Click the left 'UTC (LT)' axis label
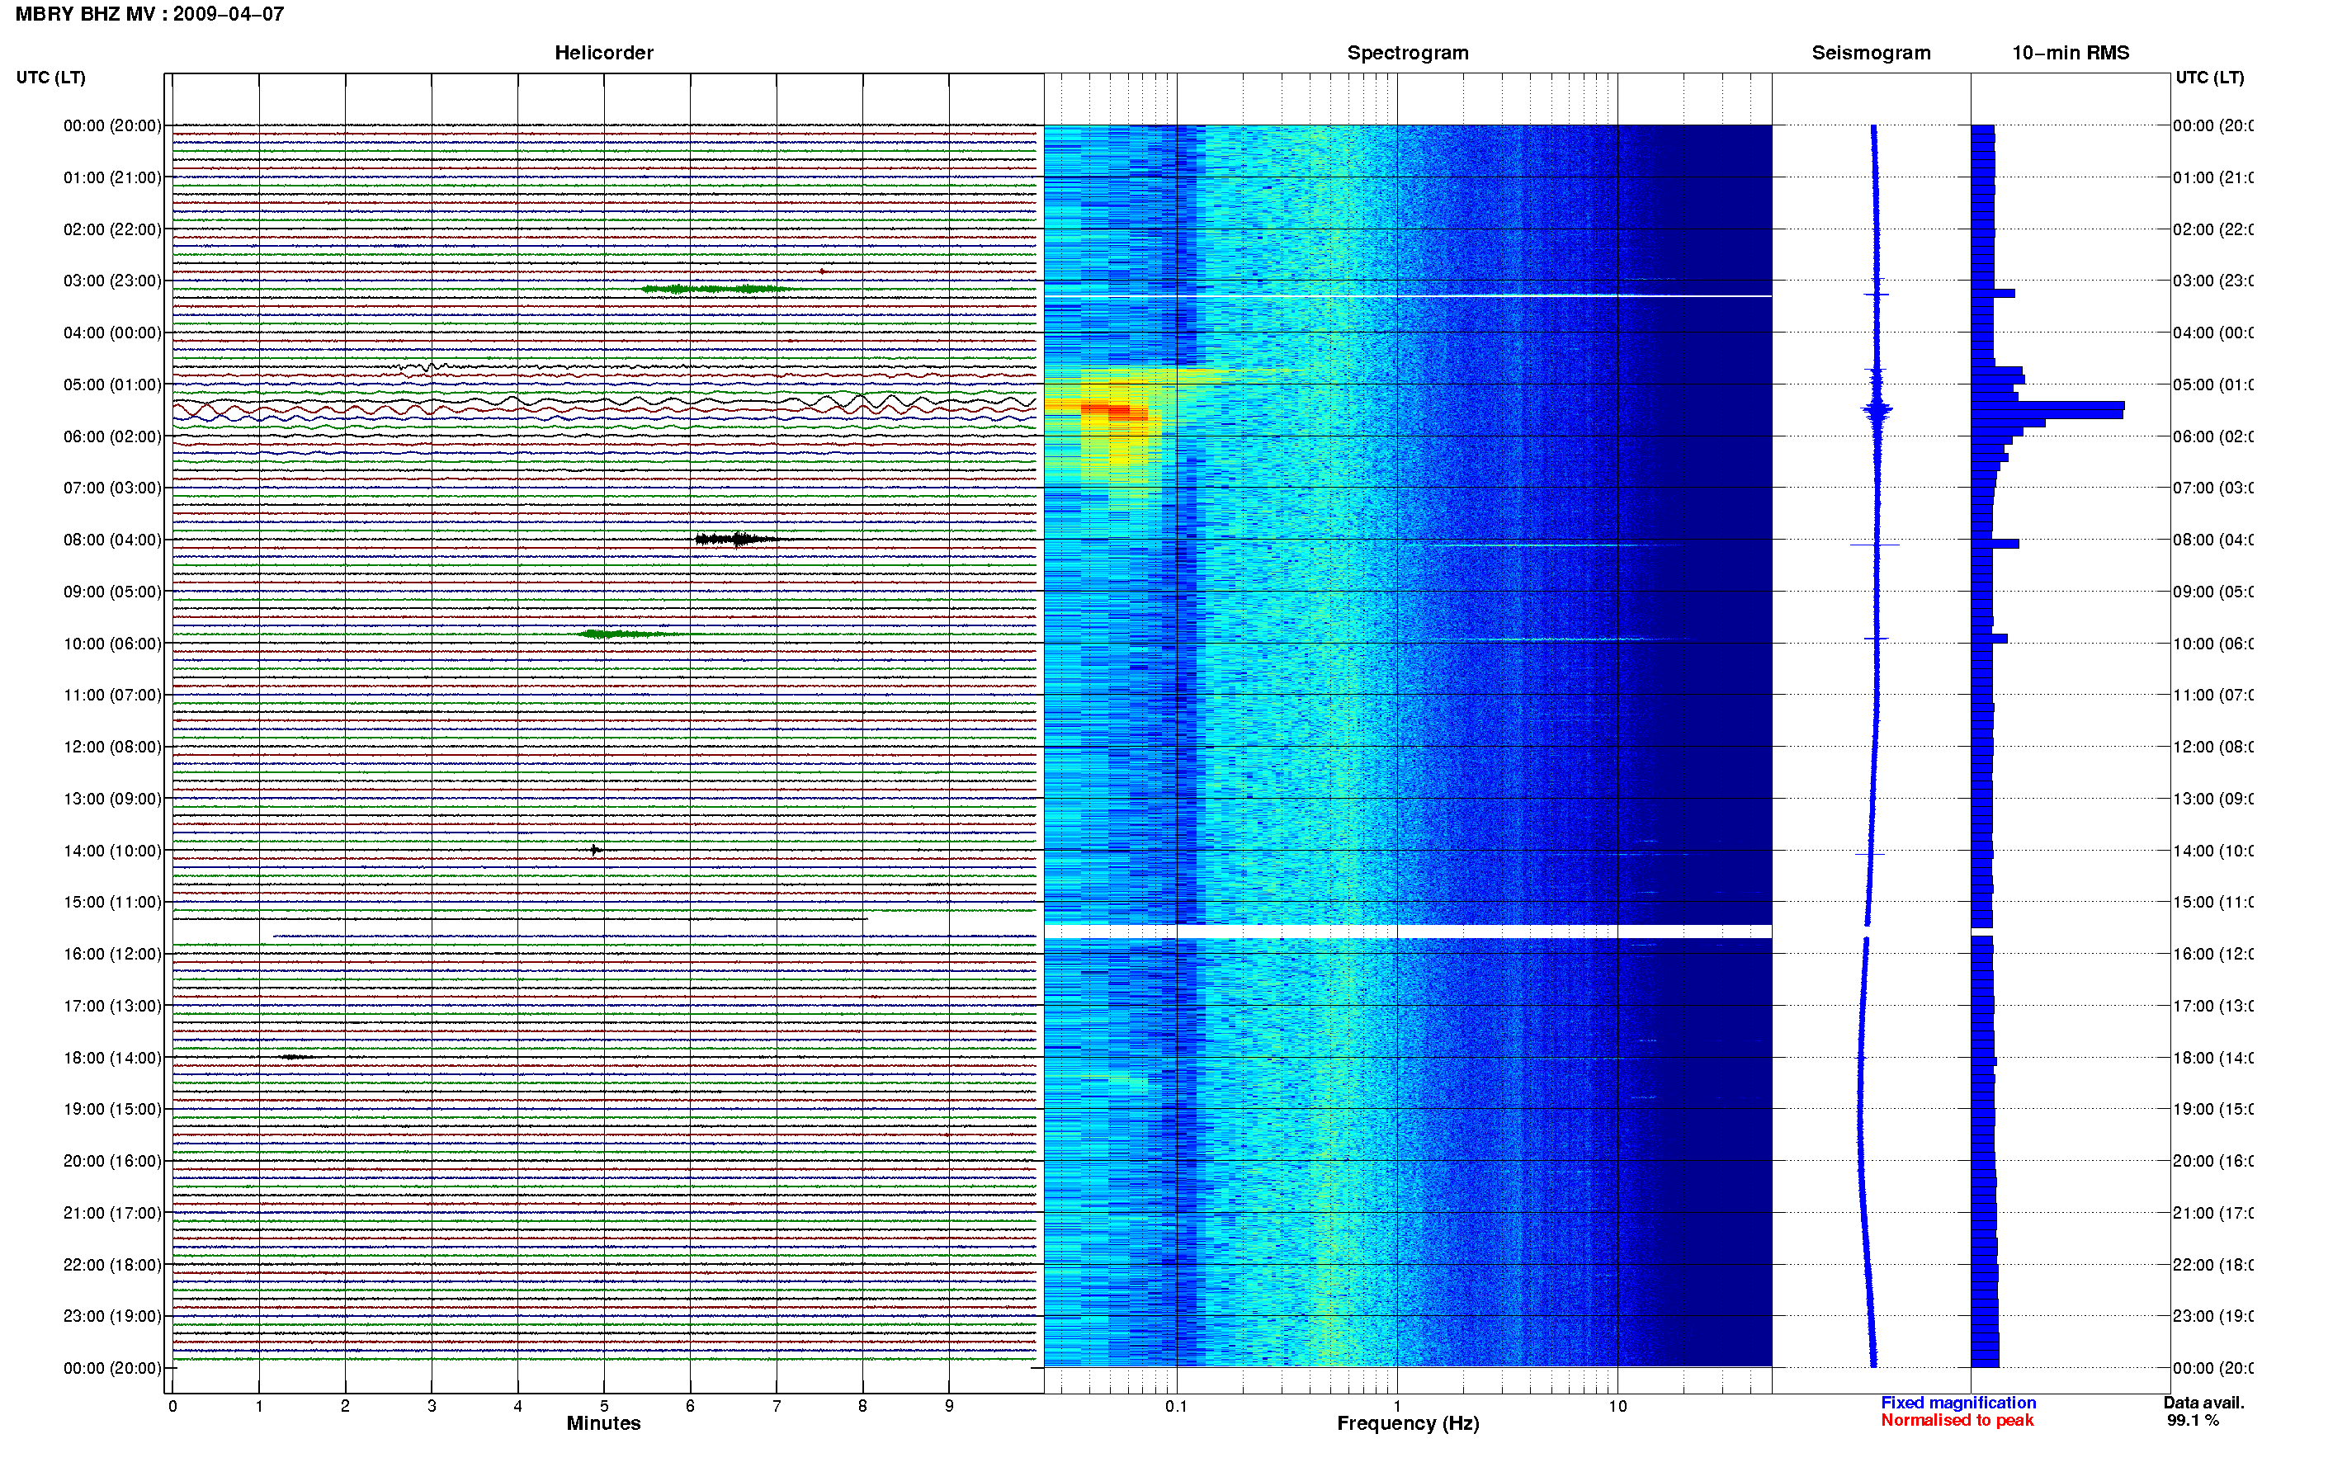 [50, 78]
